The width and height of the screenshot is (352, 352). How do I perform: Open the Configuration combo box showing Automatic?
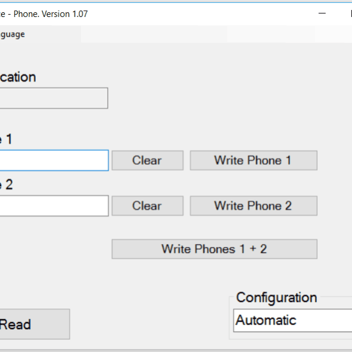[293, 320]
